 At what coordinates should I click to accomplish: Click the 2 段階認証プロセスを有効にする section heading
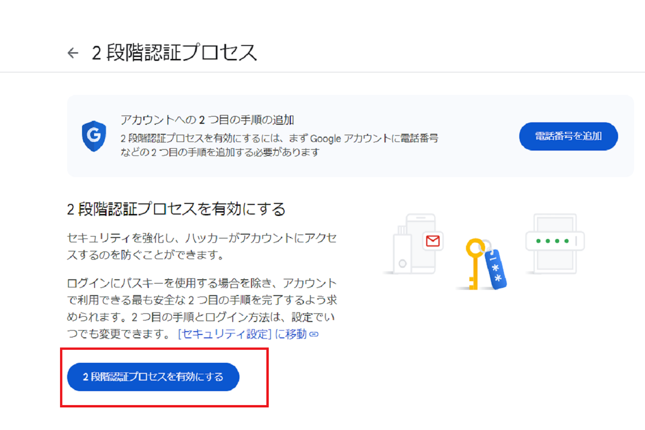click(176, 209)
